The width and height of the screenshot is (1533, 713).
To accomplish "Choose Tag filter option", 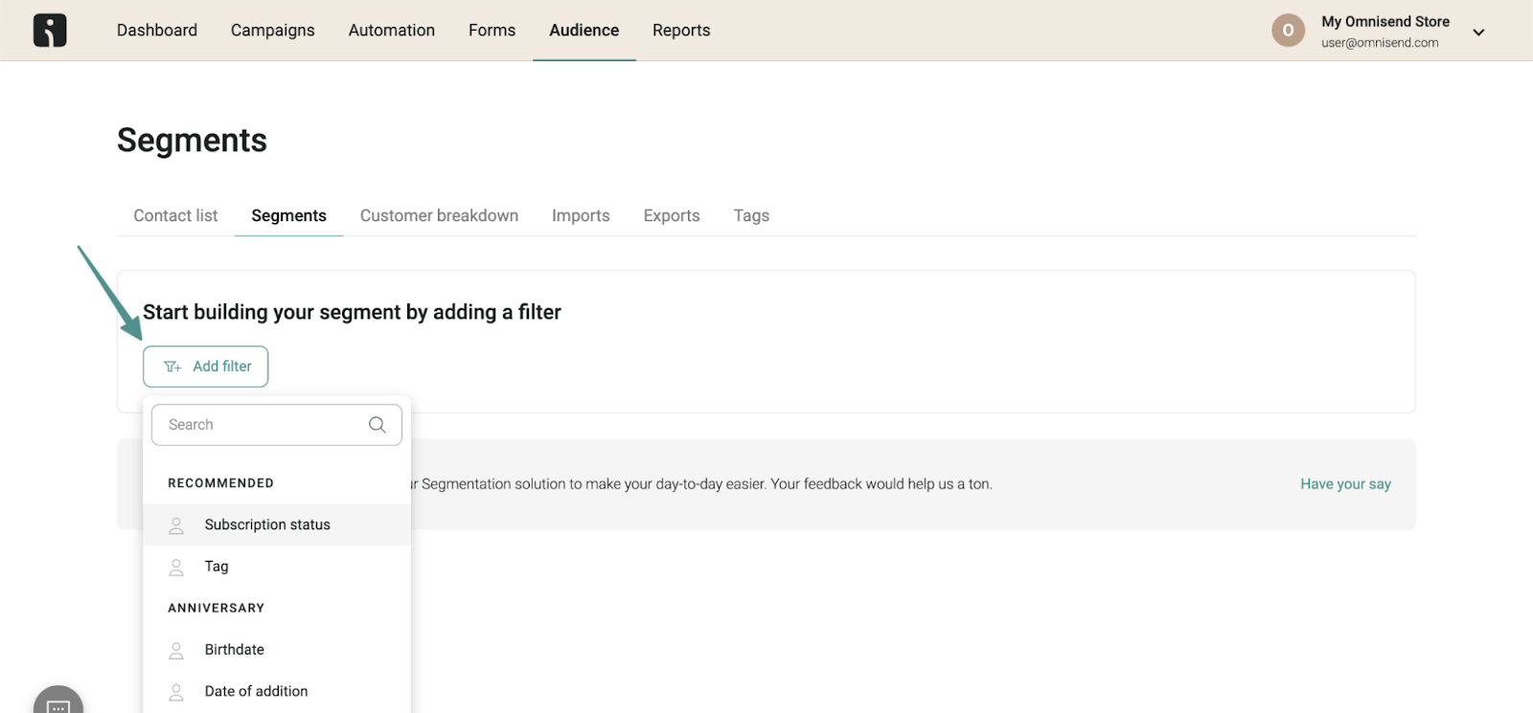I will point(277,567).
